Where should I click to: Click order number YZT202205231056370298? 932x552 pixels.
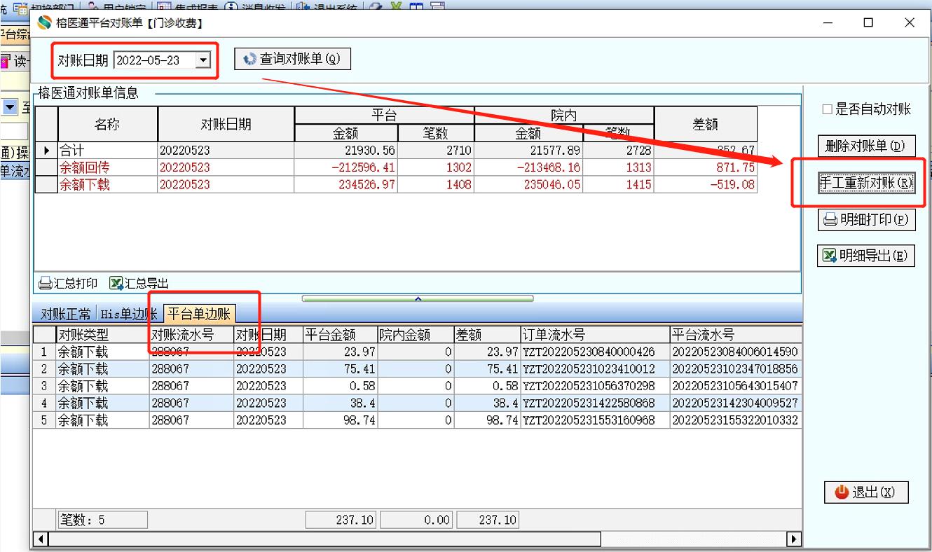595,386
